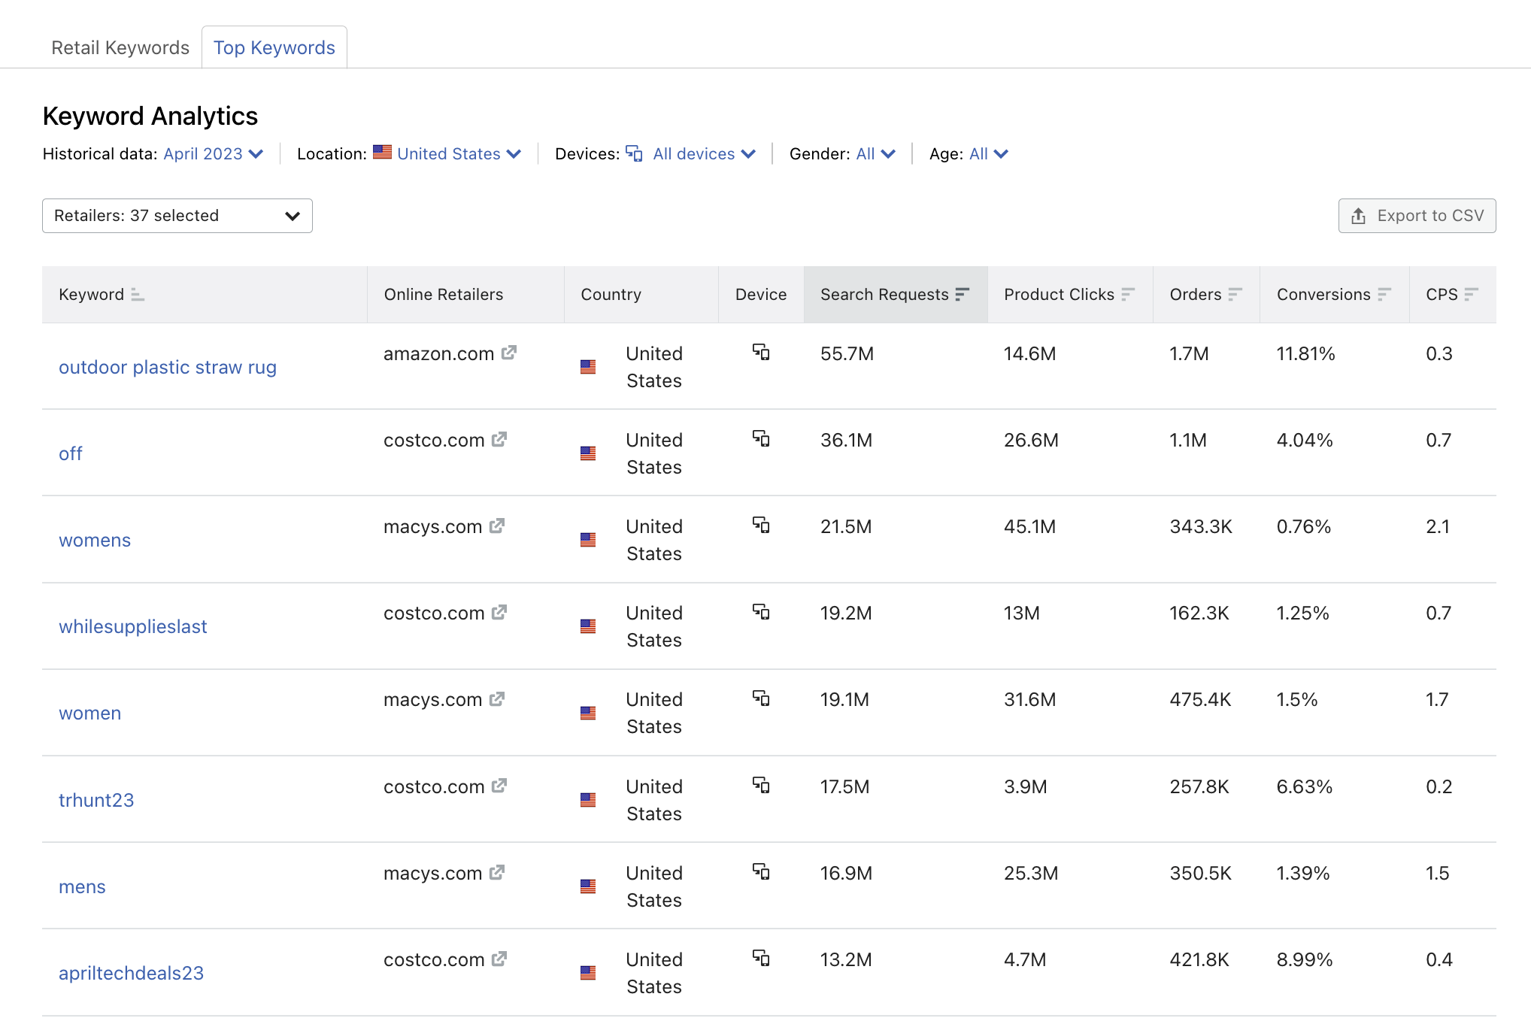This screenshot has width=1531, height=1018.
Task: Click the US flag icon in the Location filter
Action: click(x=383, y=153)
